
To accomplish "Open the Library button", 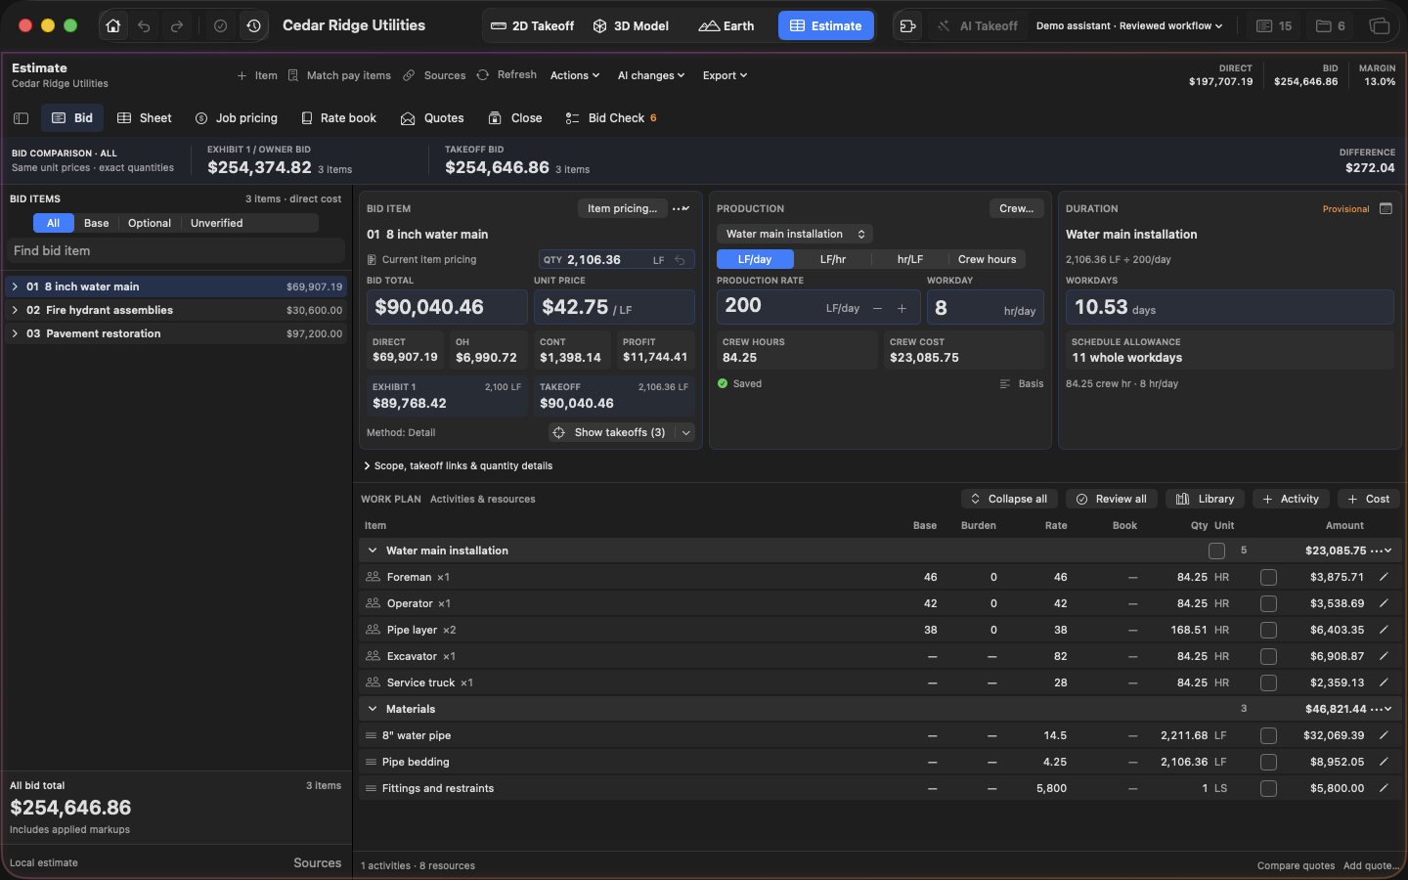I will [1206, 499].
